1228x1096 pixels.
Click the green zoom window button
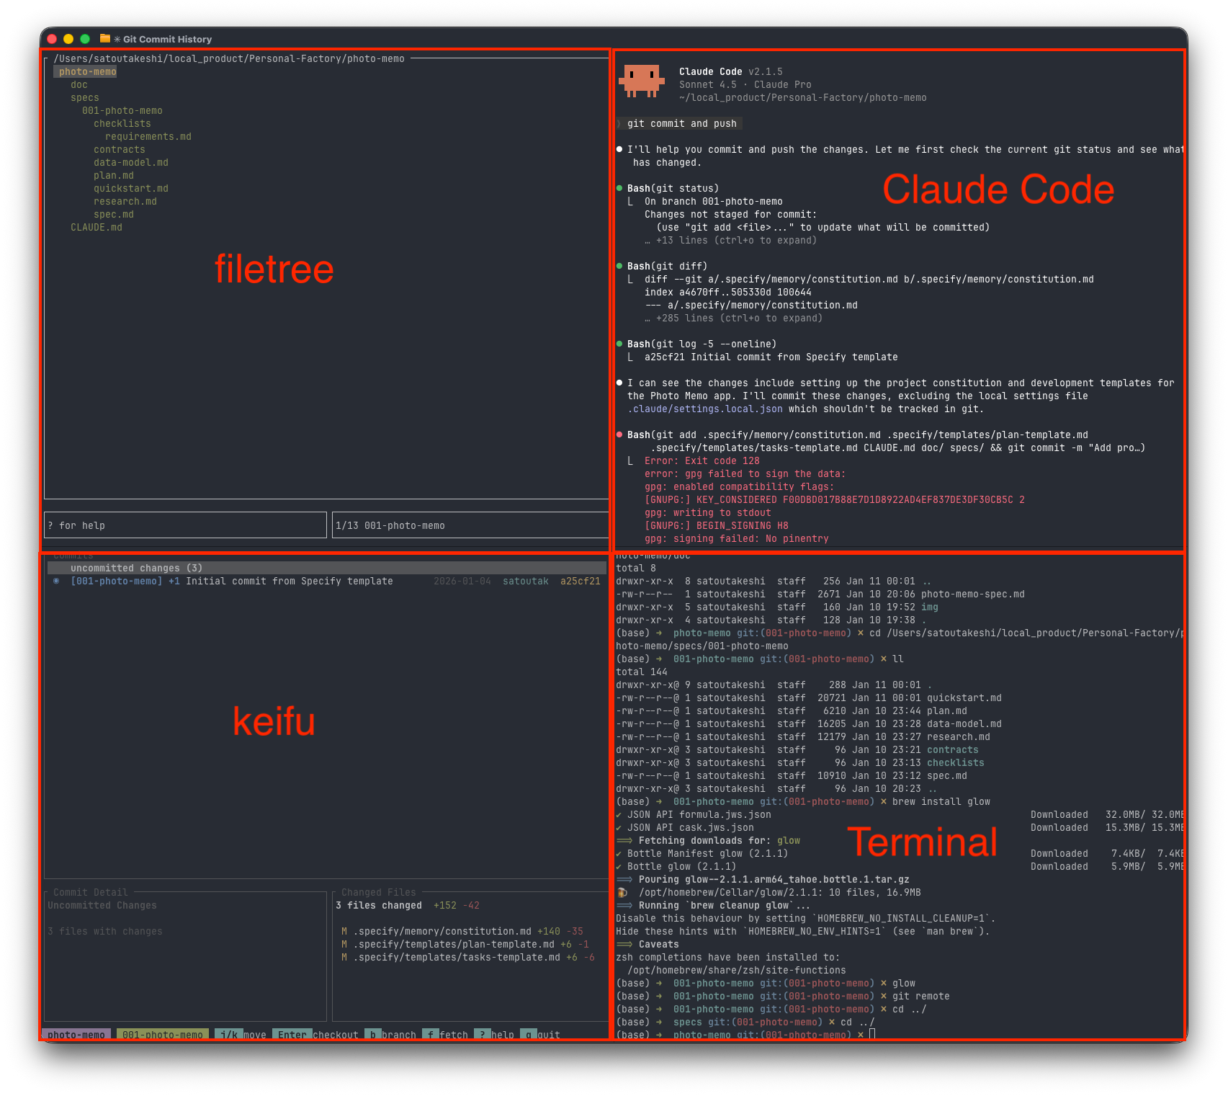click(85, 39)
